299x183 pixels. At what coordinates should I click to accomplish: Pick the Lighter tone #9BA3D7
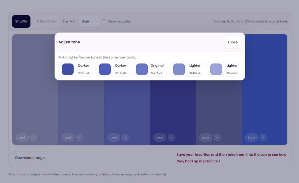224,69
